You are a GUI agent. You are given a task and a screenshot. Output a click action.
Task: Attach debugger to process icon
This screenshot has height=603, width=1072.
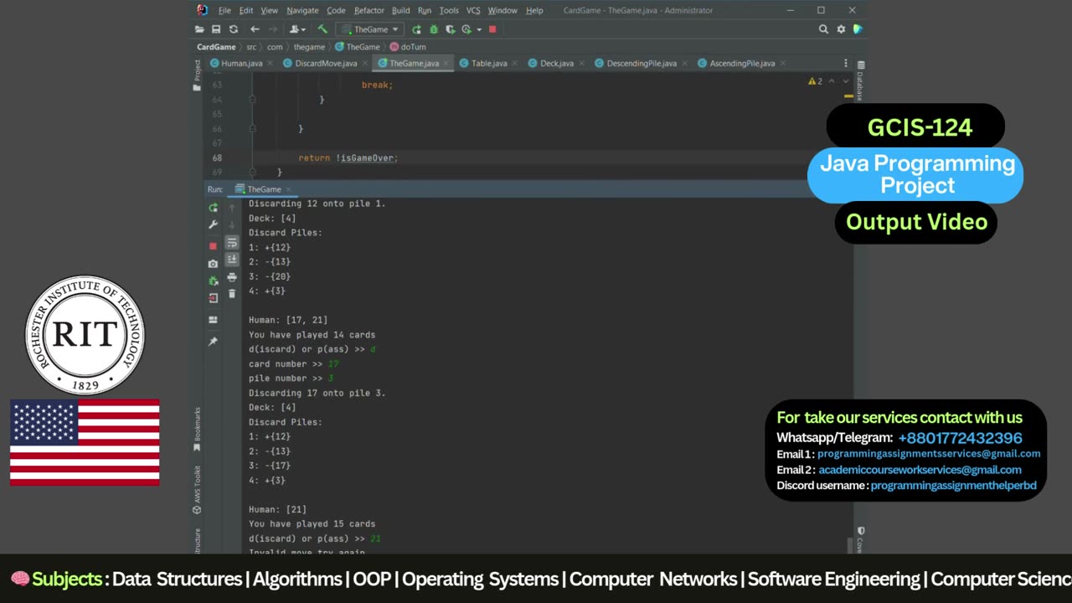pos(213,281)
